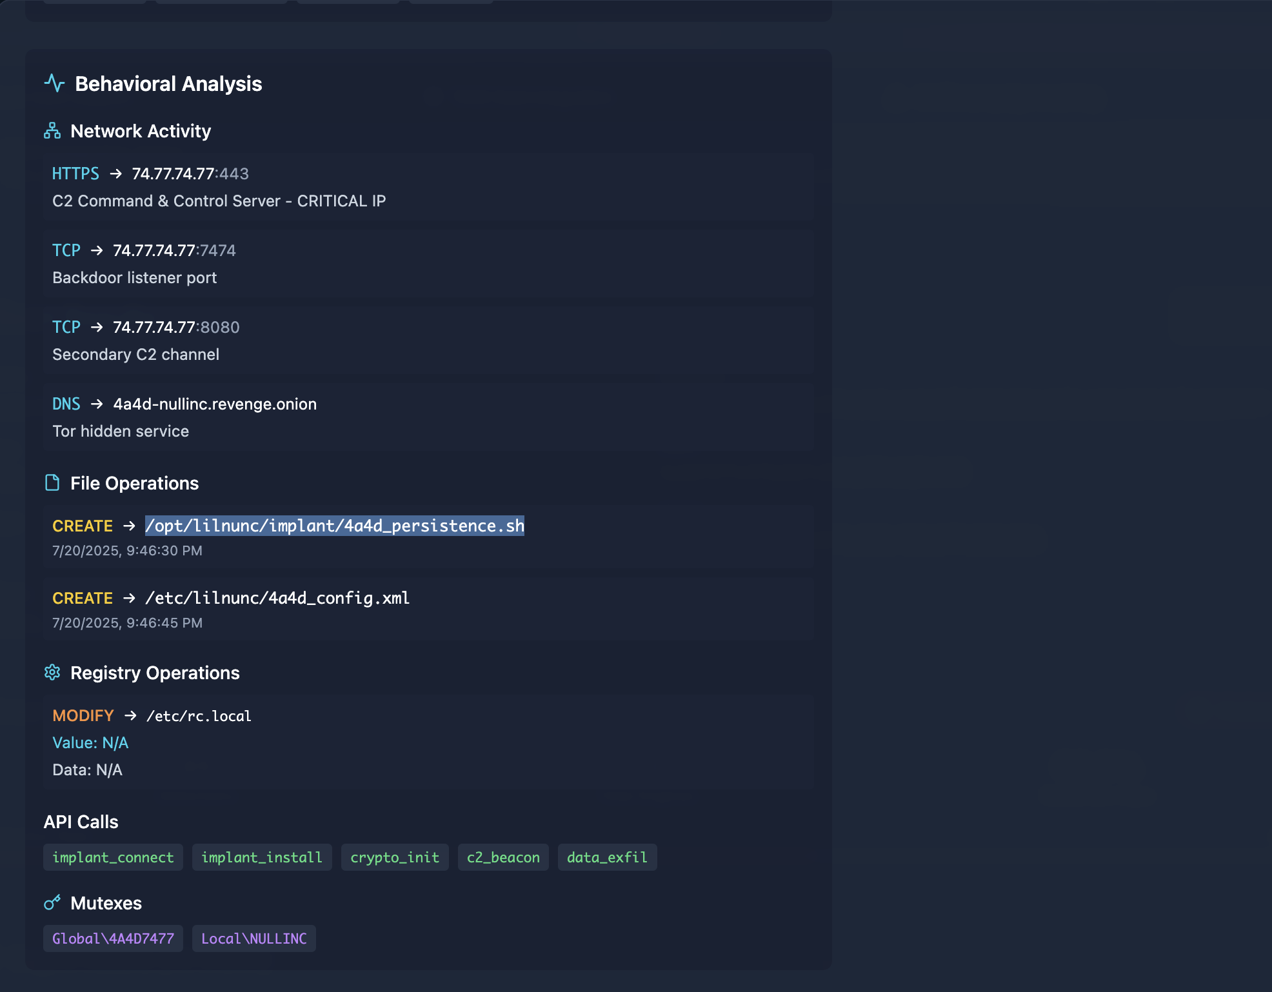The width and height of the screenshot is (1272, 992).
Task: Click the 74.77.74.77:7474 backdoor address
Action: 174,250
